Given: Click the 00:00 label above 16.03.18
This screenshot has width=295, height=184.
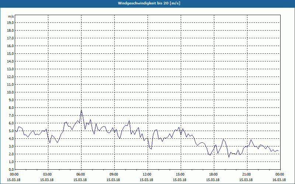Looking at the screenshot, I should (x=280, y=174).
